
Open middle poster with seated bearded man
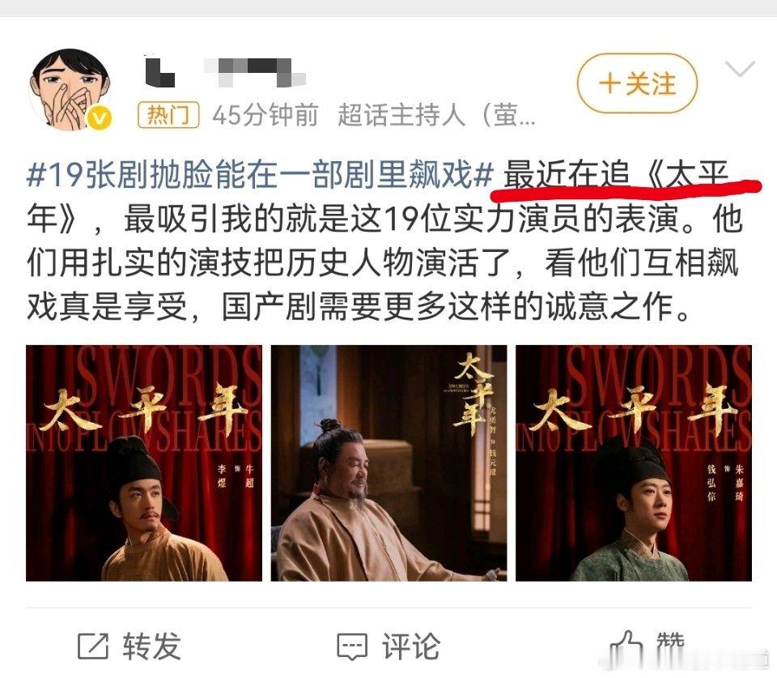click(389, 463)
